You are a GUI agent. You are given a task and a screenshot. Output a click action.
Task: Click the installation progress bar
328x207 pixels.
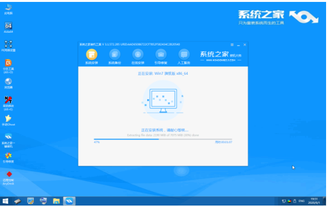tap(163, 139)
